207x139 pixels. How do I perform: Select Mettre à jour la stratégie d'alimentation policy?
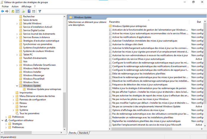pos(149,88)
